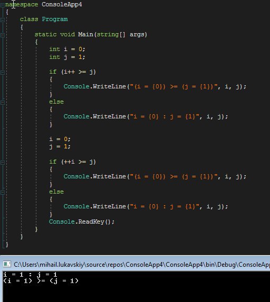Viewport: 270px width, 302px height.
Task: Collapse the namespace ConsoleApp4 outline region
Action: tap(3, 5)
